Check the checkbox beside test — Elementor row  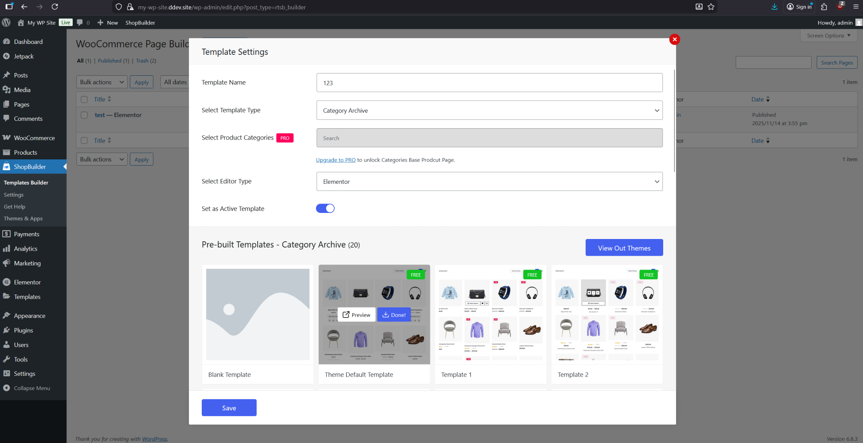point(84,115)
